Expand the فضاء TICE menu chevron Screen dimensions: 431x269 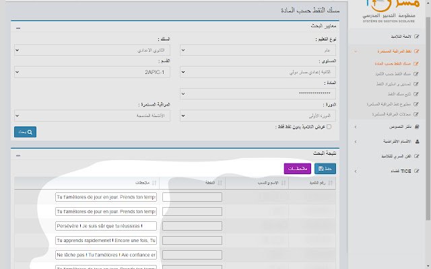pos(356,171)
